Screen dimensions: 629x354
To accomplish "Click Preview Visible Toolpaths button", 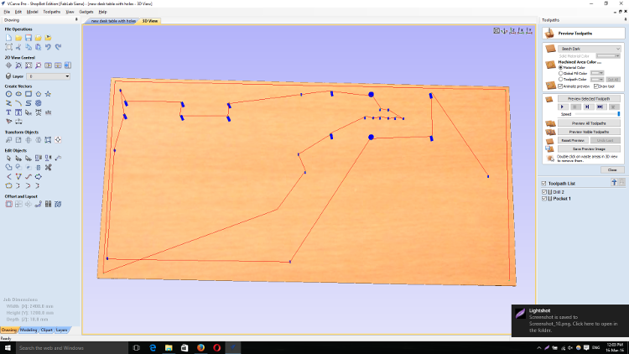I will coord(589,132).
